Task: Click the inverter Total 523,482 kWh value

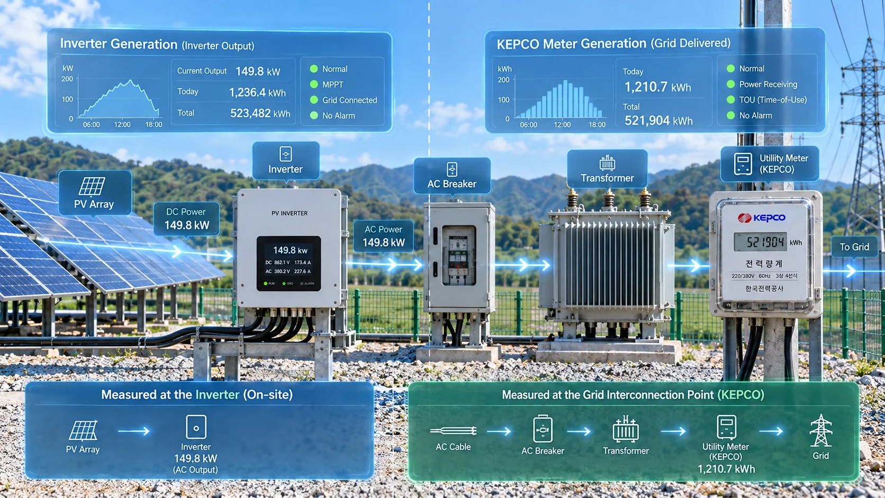Action: pyautogui.click(x=260, y=113)
